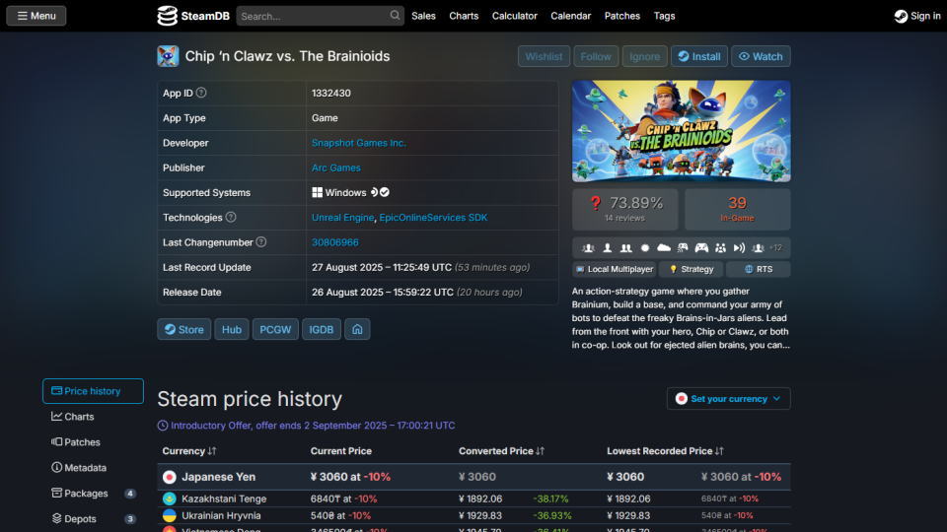The image size is (947, 532).
Task: Open the Unreal Engine technology link
Action: (342, 217)
